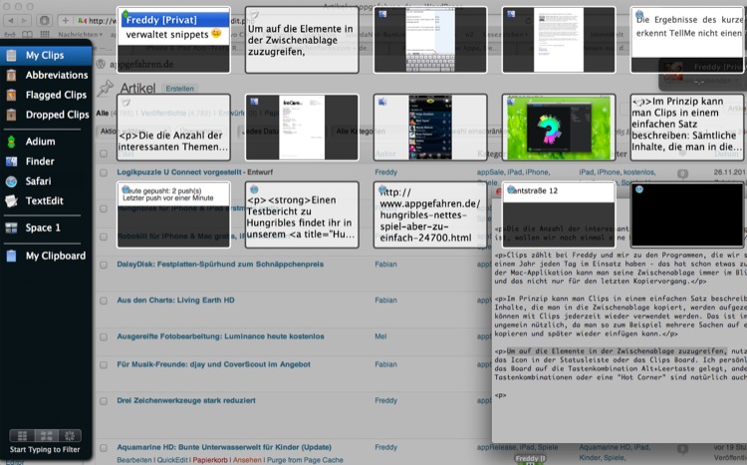This screenshot has width=747, height=465.
Task: Filter clips by TextEdit
Action: coord(44,200)
